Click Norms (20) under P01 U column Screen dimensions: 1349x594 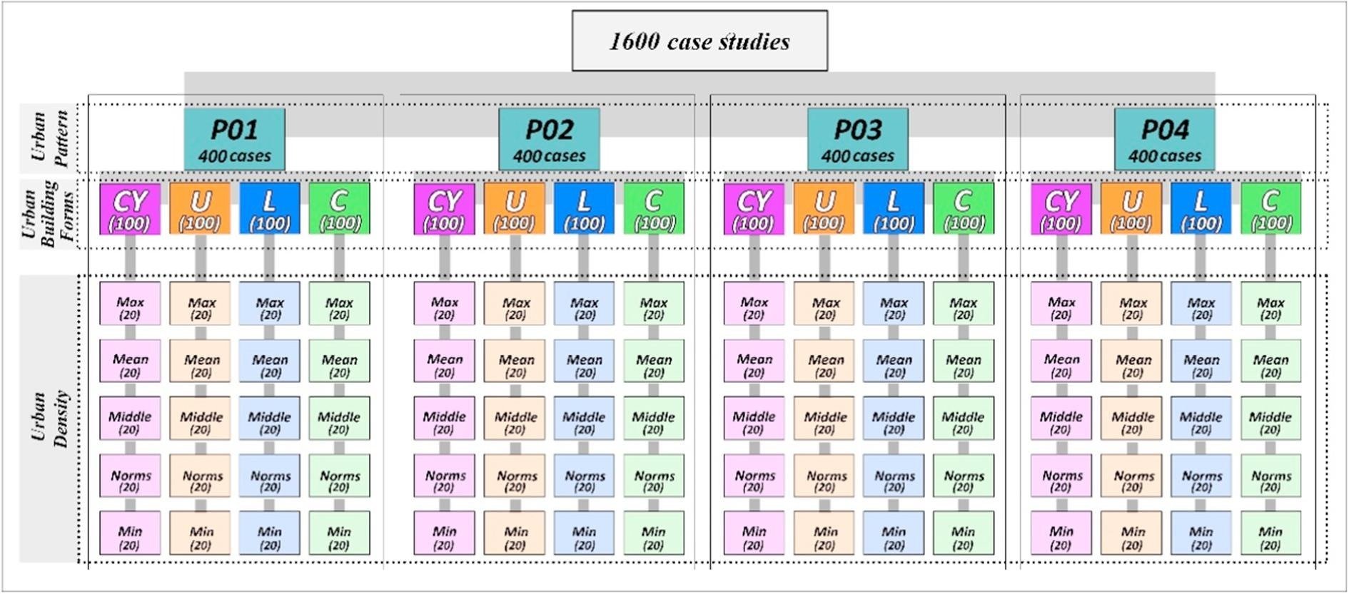[200, 476]
